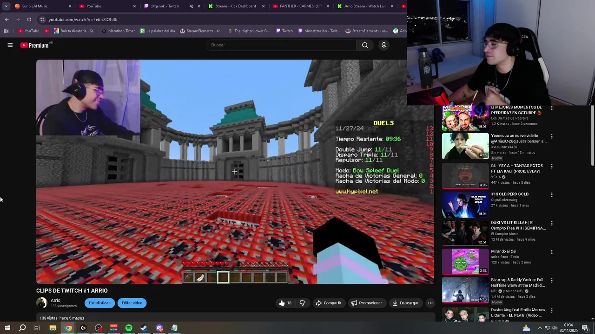Click the main video player area
Viewport: 595px width, 334px height.
point(235,172)
